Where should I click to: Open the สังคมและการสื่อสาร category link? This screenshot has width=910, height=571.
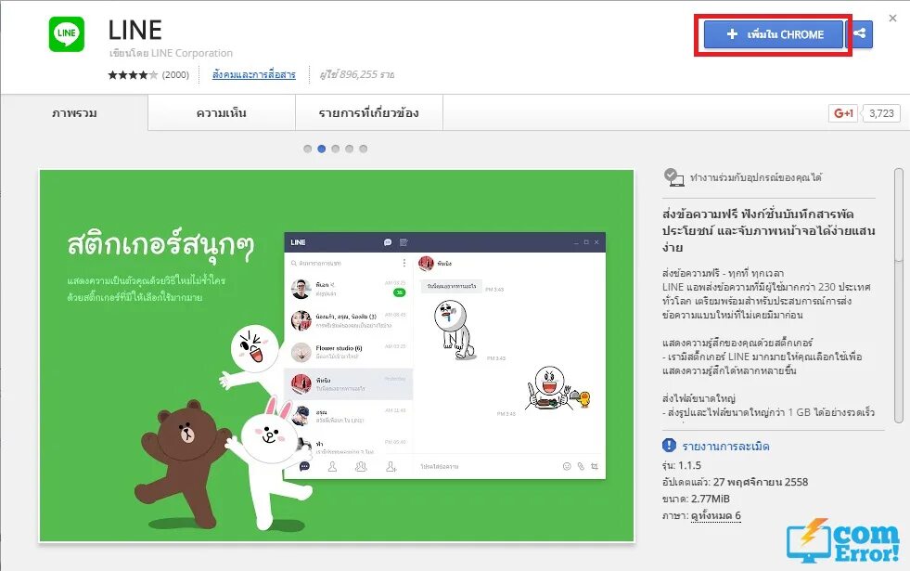click(x=253, y=74)
